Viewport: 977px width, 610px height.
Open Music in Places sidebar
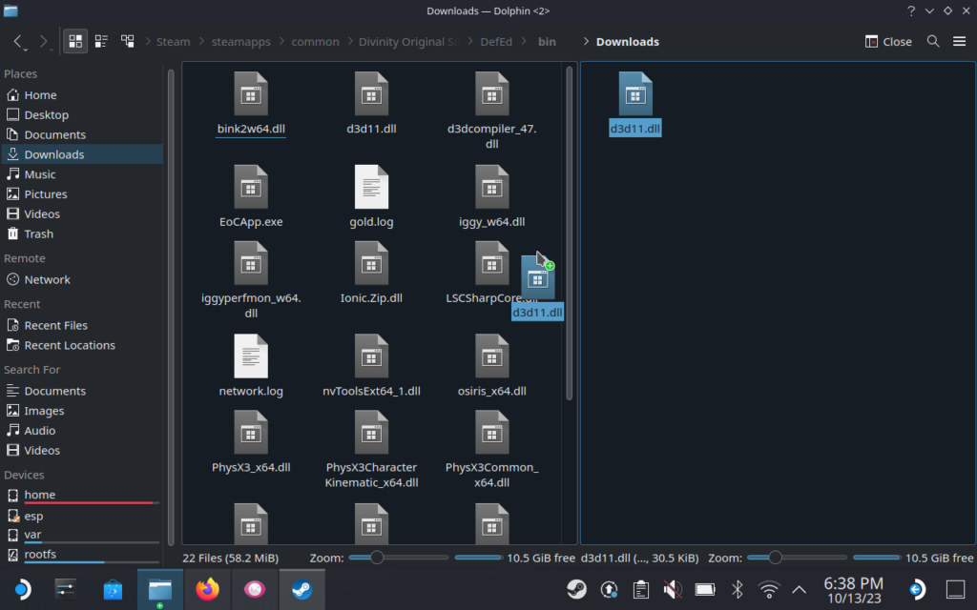coord(82,174)
